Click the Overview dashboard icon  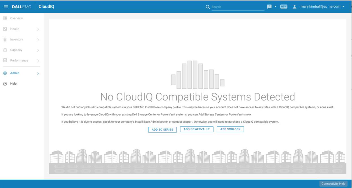(5, 18)
